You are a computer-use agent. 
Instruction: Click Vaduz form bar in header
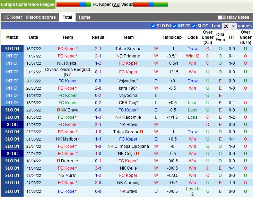click(150, 4)
